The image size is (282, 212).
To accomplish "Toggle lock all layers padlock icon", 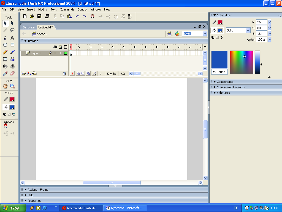I will click(60, 47).
